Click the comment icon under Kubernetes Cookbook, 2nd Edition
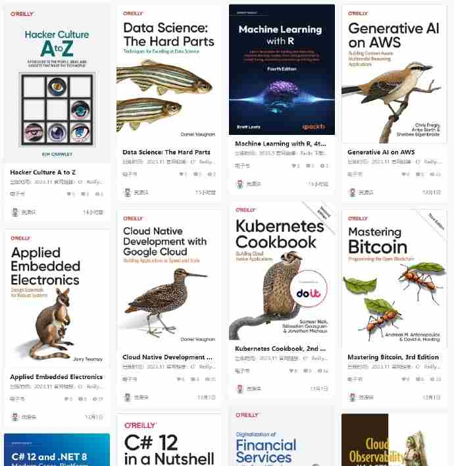 [306, 371]
